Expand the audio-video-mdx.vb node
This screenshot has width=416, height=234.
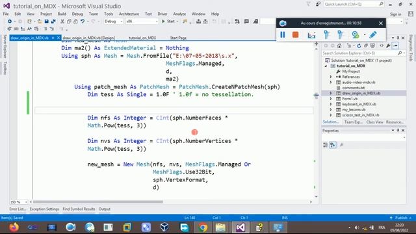point(331,83)
